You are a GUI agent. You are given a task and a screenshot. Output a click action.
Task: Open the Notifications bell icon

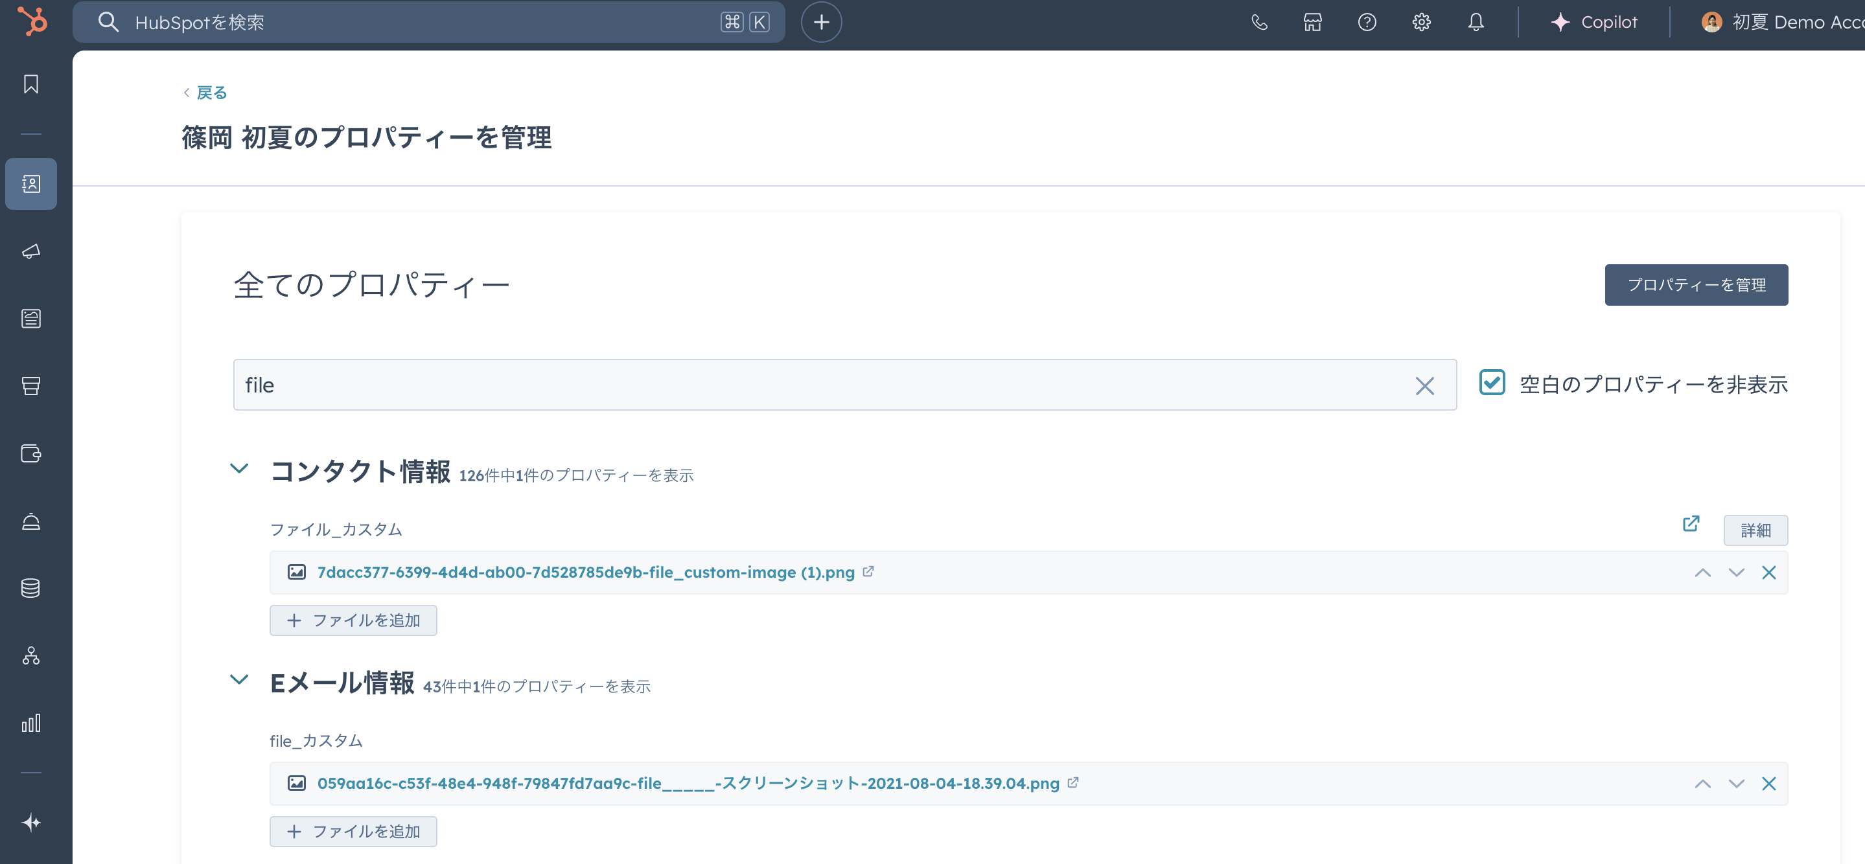[x=1476, y=22]
